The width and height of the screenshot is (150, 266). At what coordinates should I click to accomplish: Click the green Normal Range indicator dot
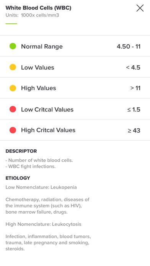tap(13, 46)
